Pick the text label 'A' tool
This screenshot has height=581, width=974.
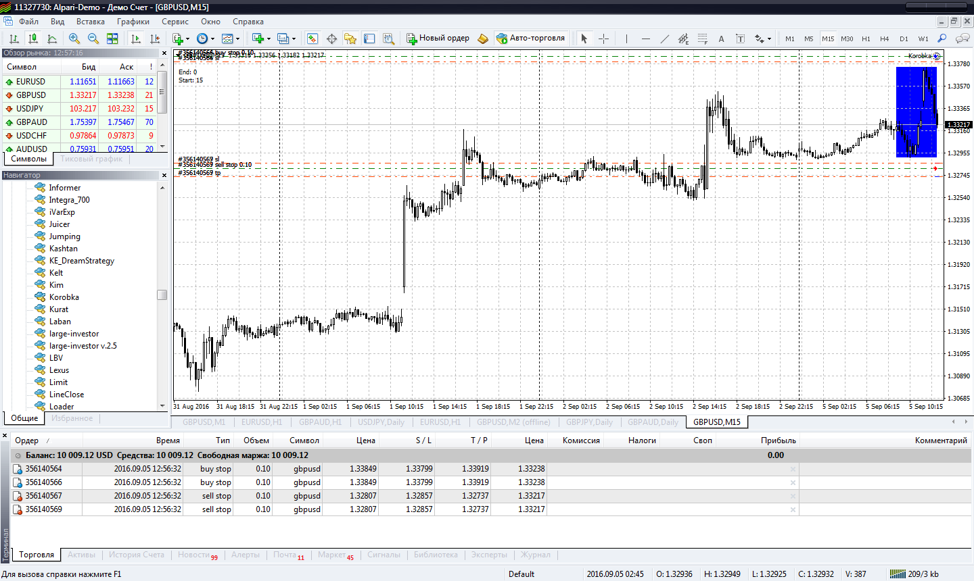click(x=721, y=39)
